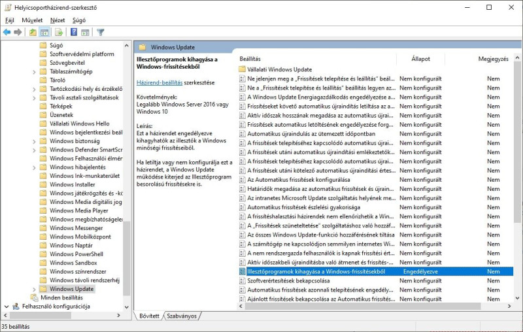Select Illesztőprogramok kihagyása a Windows-frissítésekből row

(x=376, y=272)
